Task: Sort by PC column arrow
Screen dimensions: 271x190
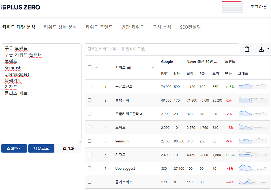Action: coord(205,73)
